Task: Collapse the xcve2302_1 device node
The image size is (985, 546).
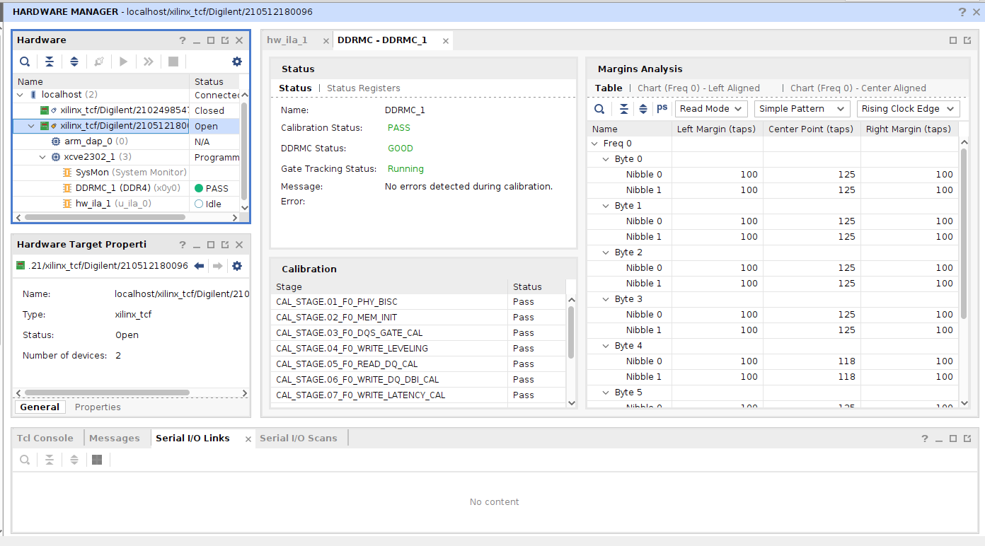Action: coord(42,157)
